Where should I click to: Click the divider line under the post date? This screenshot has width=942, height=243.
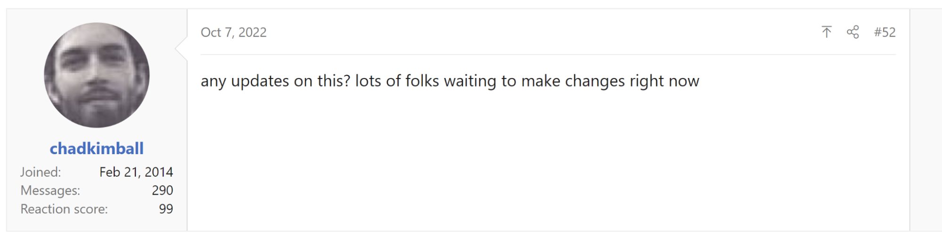[547, 55]
